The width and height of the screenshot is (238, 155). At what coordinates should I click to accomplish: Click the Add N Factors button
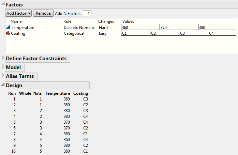68,14
